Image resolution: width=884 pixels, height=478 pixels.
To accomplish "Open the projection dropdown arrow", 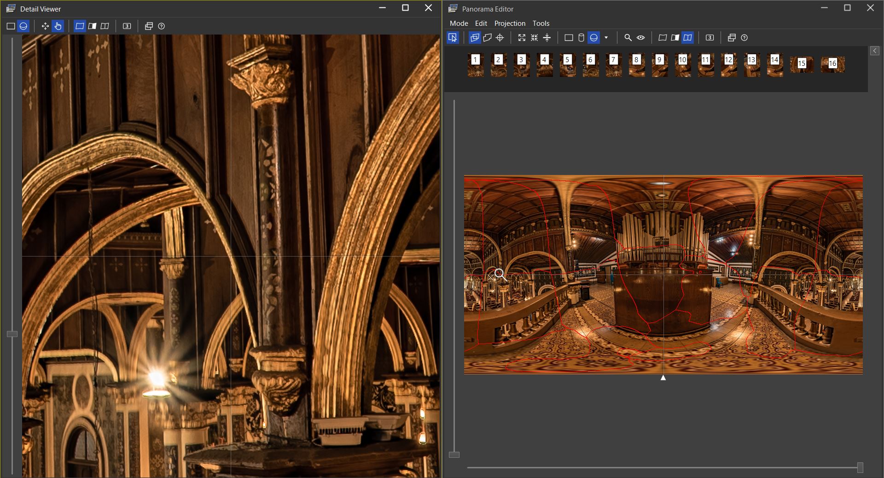I will pyautogui.click(x=606, y=38).
